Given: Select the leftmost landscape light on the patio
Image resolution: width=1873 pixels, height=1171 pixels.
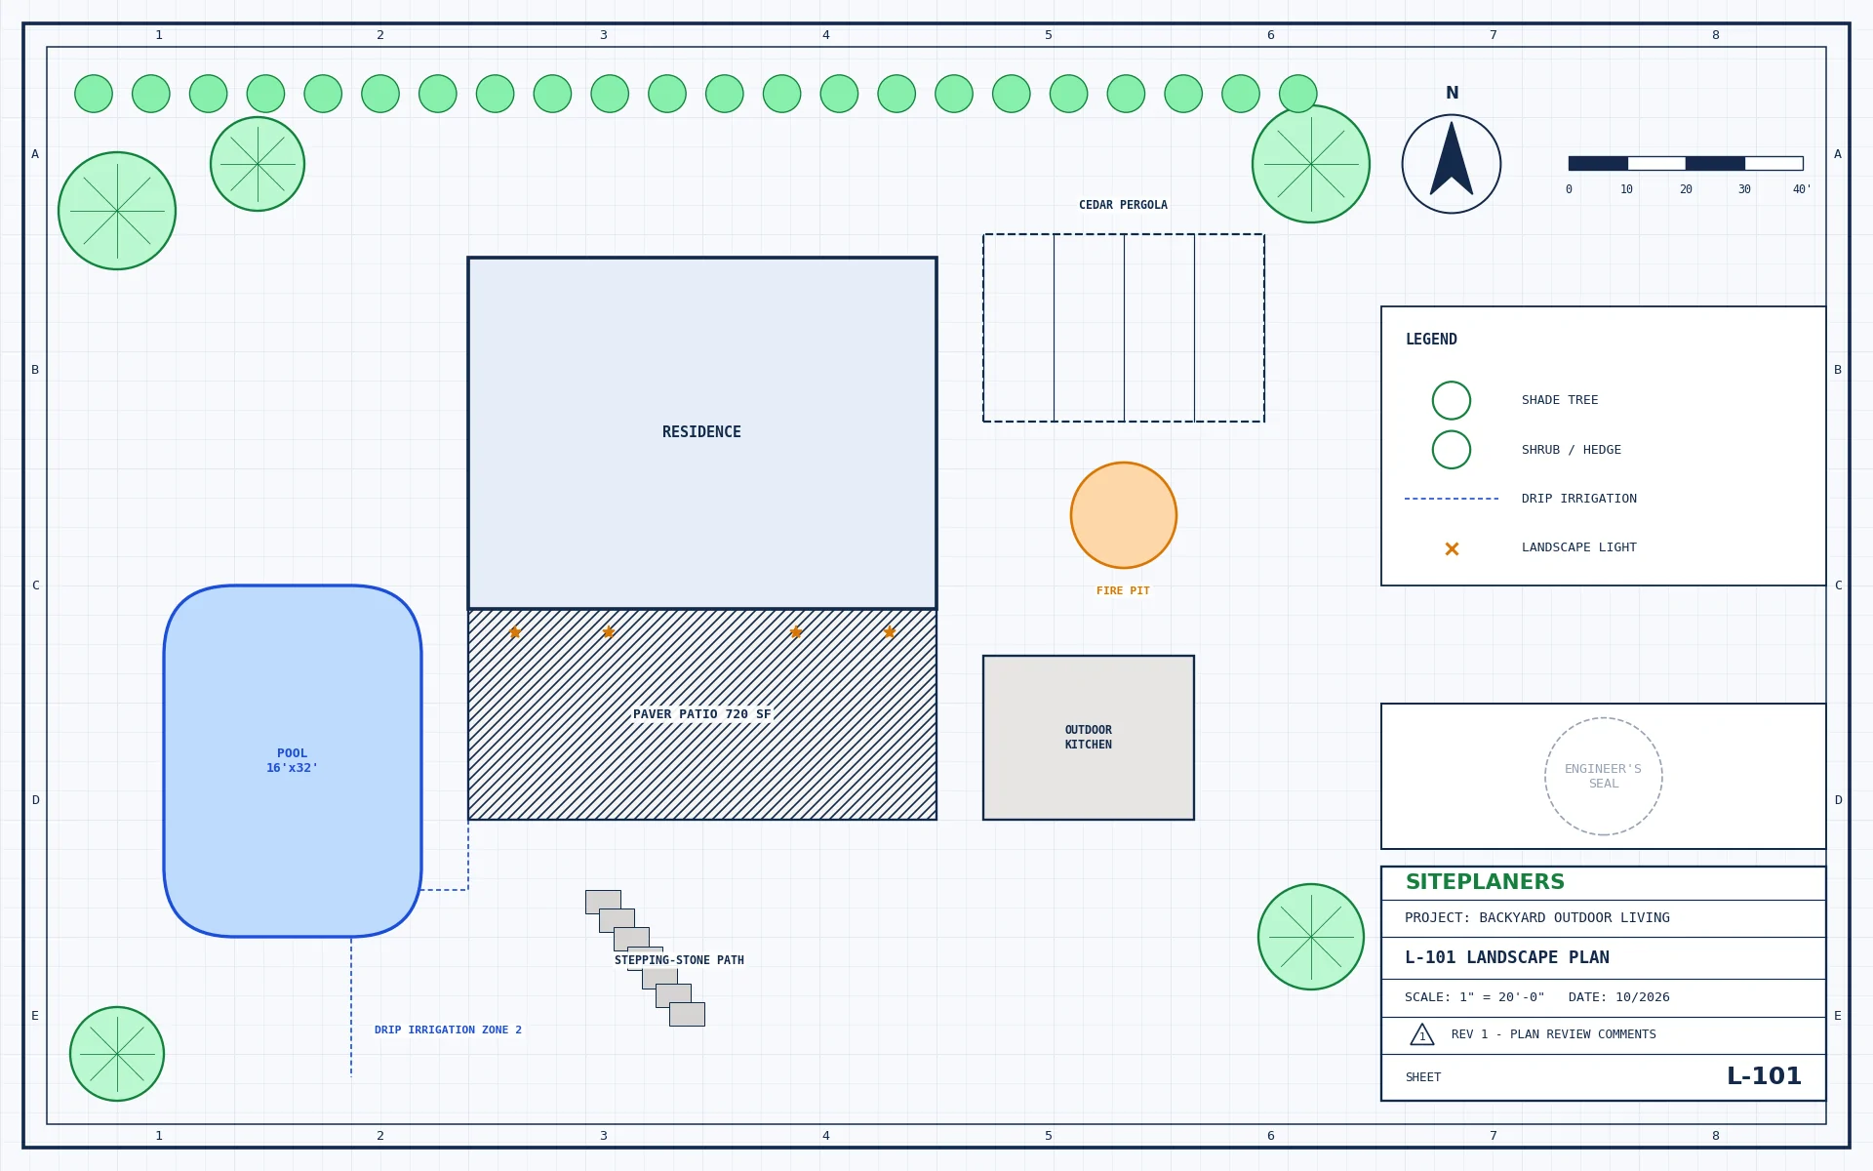Looking at the screenshot, I should point(515,632).
